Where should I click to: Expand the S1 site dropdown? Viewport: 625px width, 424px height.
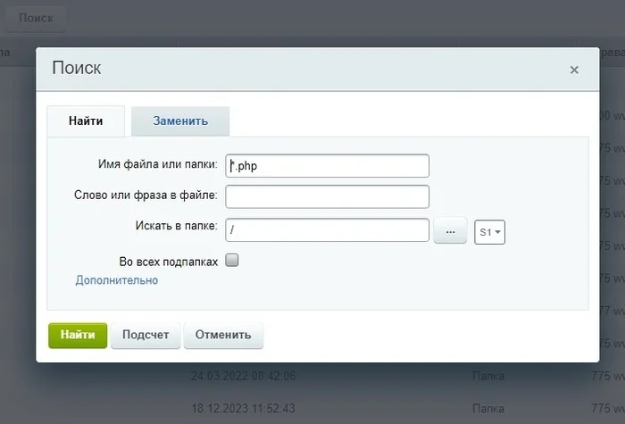pyautogui.click(x=489, y=232)
